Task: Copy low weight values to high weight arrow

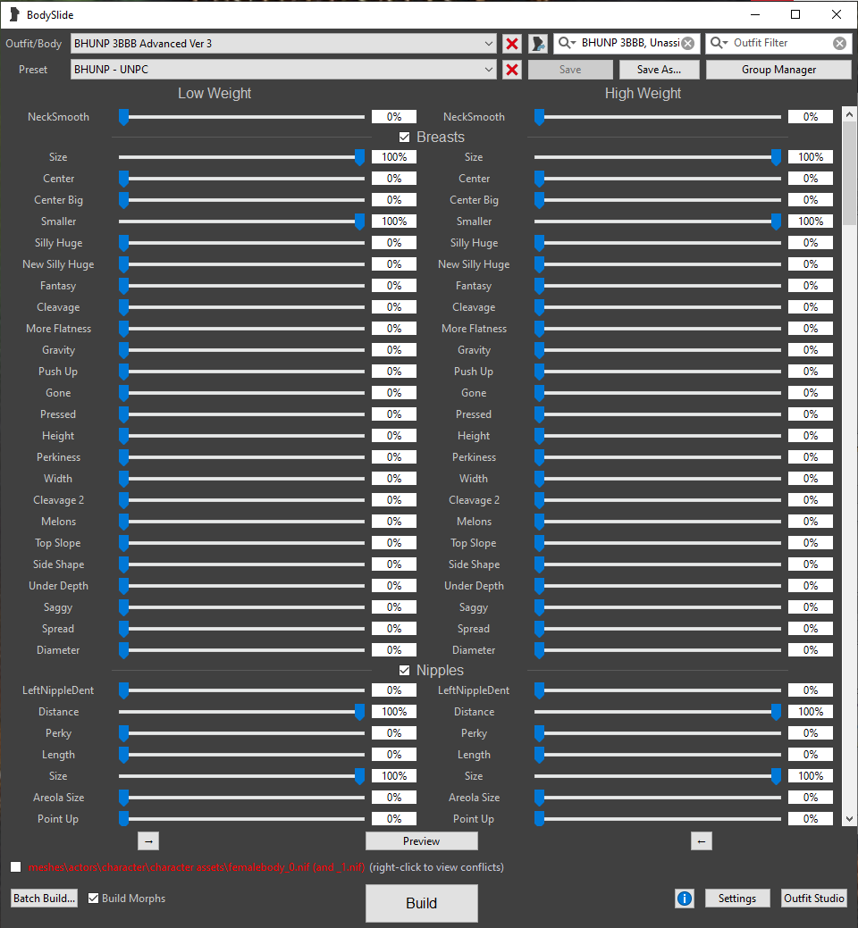Action: (148, 841)
